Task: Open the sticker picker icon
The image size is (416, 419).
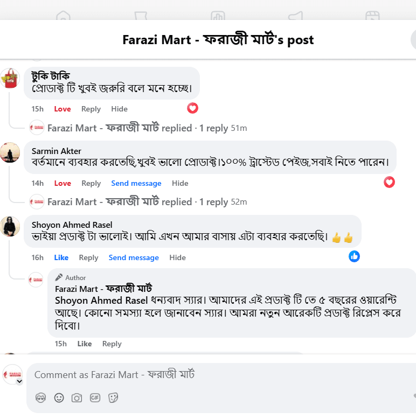Action: coord(113,397)
